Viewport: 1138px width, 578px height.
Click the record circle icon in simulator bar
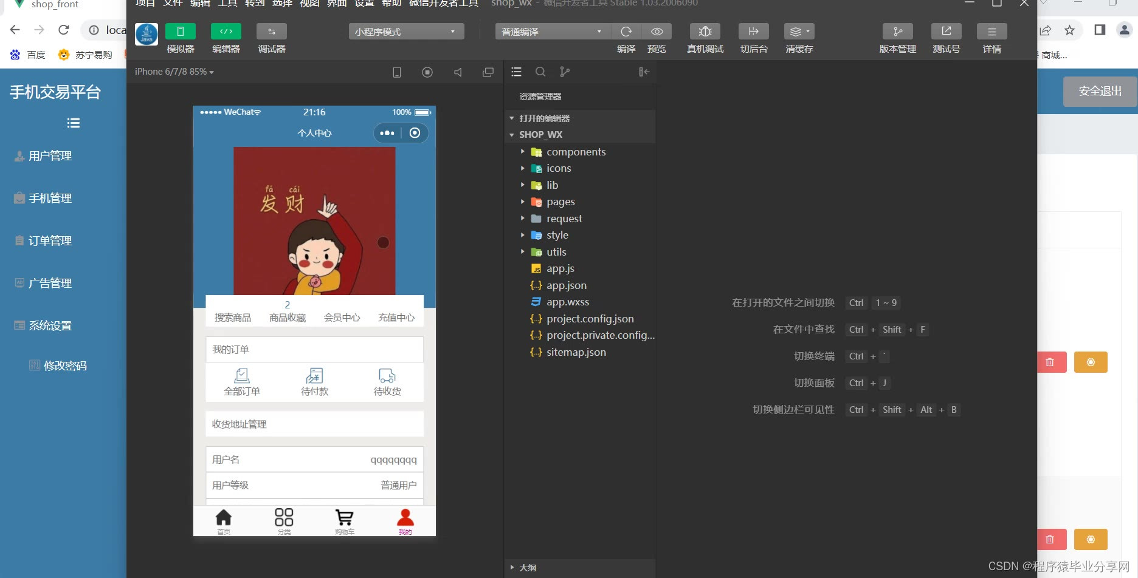pyautogui.click(x=427, y=72)
